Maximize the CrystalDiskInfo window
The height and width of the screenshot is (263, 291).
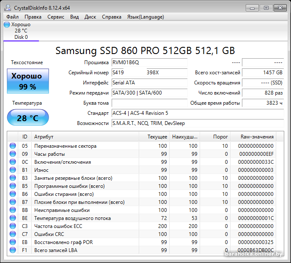click(266, 8)
